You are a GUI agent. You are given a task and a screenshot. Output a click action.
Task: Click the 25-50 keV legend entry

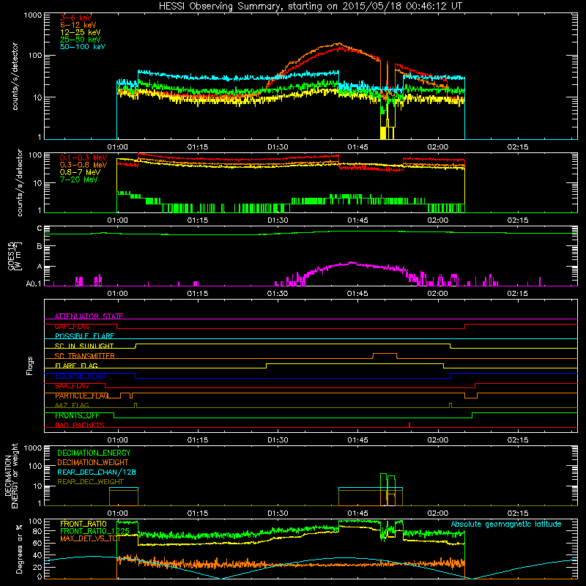point(81,40)
